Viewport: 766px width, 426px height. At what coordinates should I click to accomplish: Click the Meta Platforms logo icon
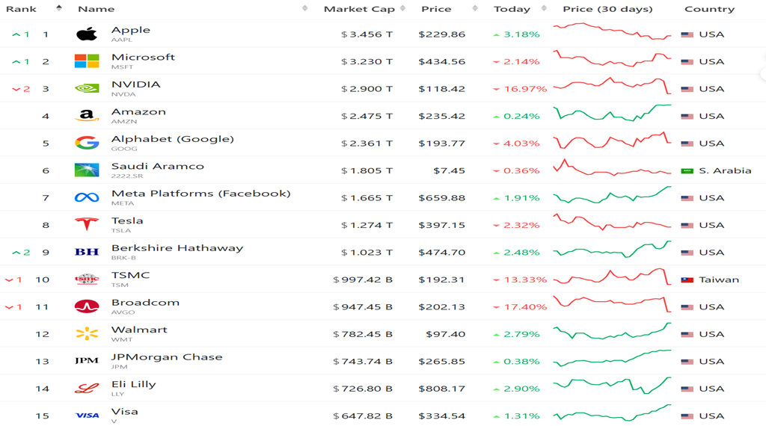pos(87,197)
